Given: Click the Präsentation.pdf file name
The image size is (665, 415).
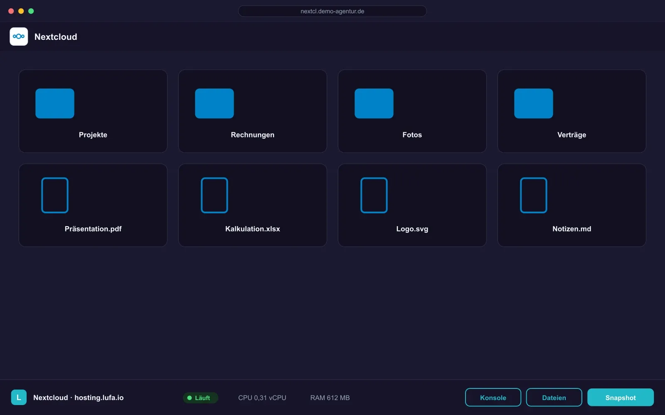Looking at the screenshot, I should point(93,229).
